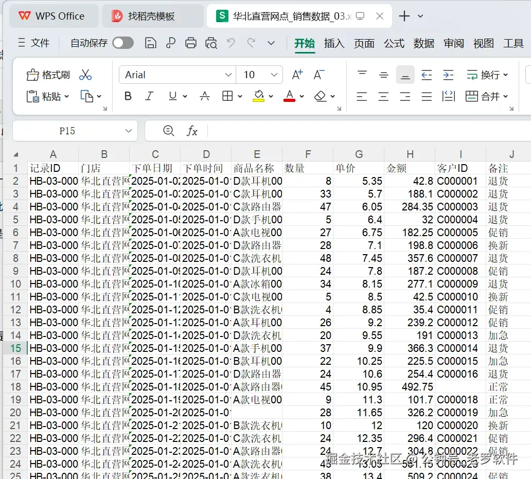Align text left
Viewport: 531px width, 479px height.
click(x=362, y=97)
